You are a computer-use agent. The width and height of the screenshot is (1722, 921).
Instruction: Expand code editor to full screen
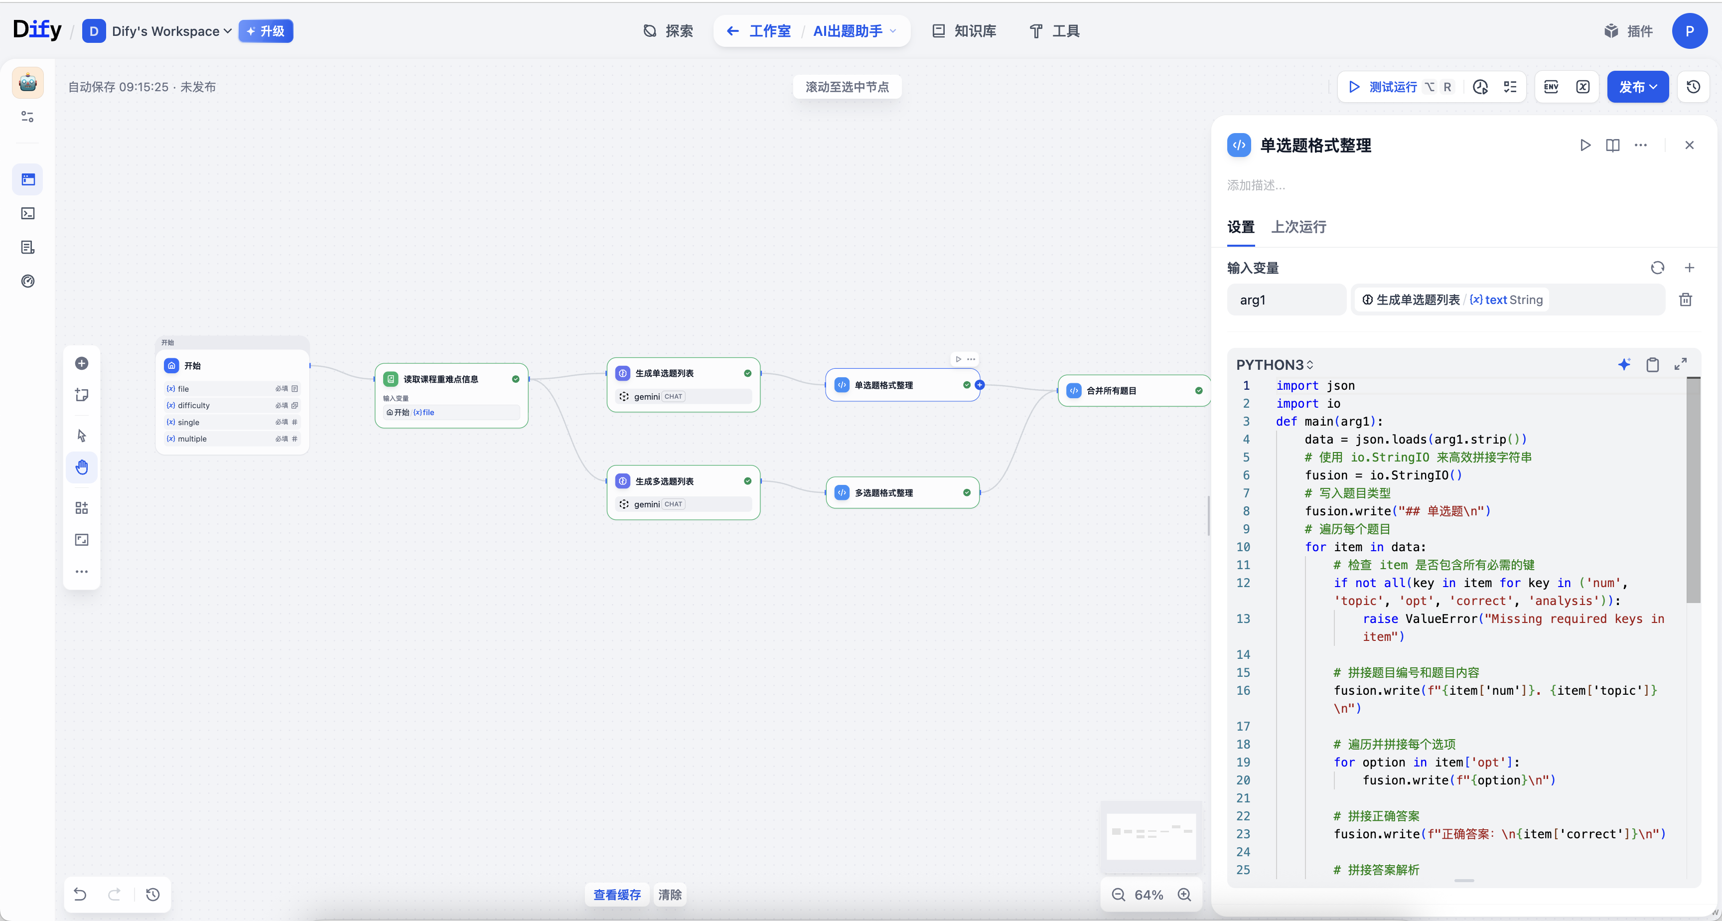tap(1680, 364)
